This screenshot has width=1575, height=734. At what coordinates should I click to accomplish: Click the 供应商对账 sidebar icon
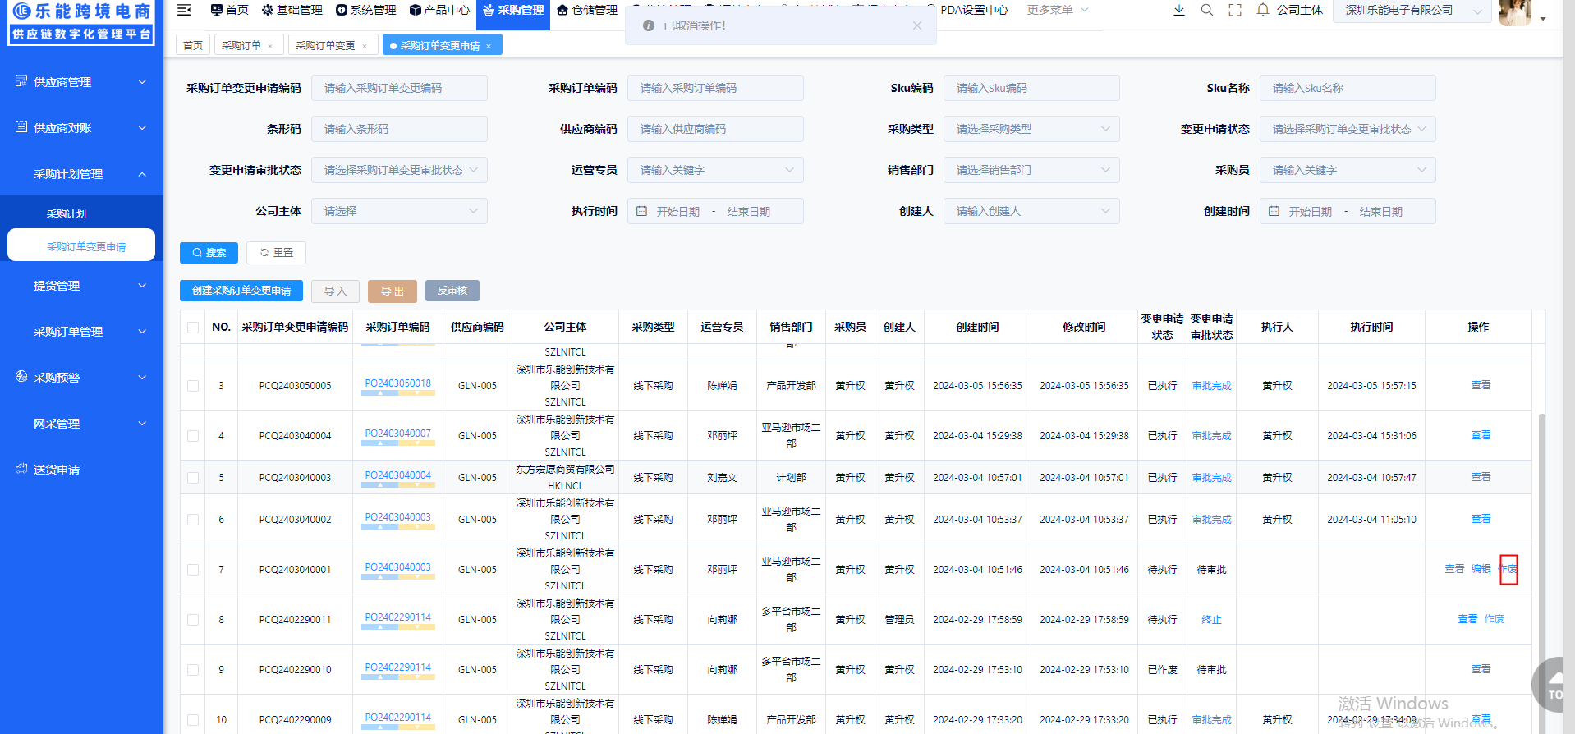(x=21, y=127)
